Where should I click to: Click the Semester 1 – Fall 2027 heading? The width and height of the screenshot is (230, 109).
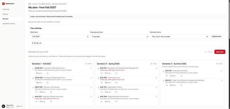(x=41, y=64)
